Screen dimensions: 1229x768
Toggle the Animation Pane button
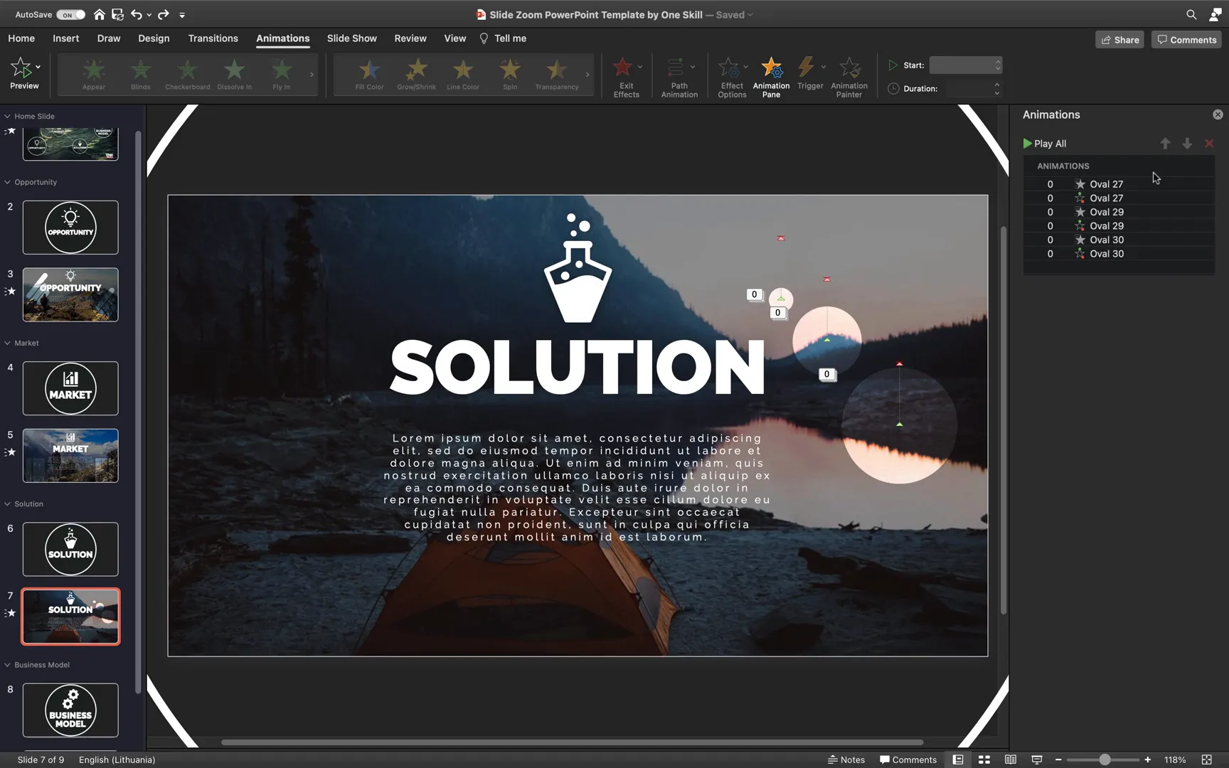coord(771,77)
